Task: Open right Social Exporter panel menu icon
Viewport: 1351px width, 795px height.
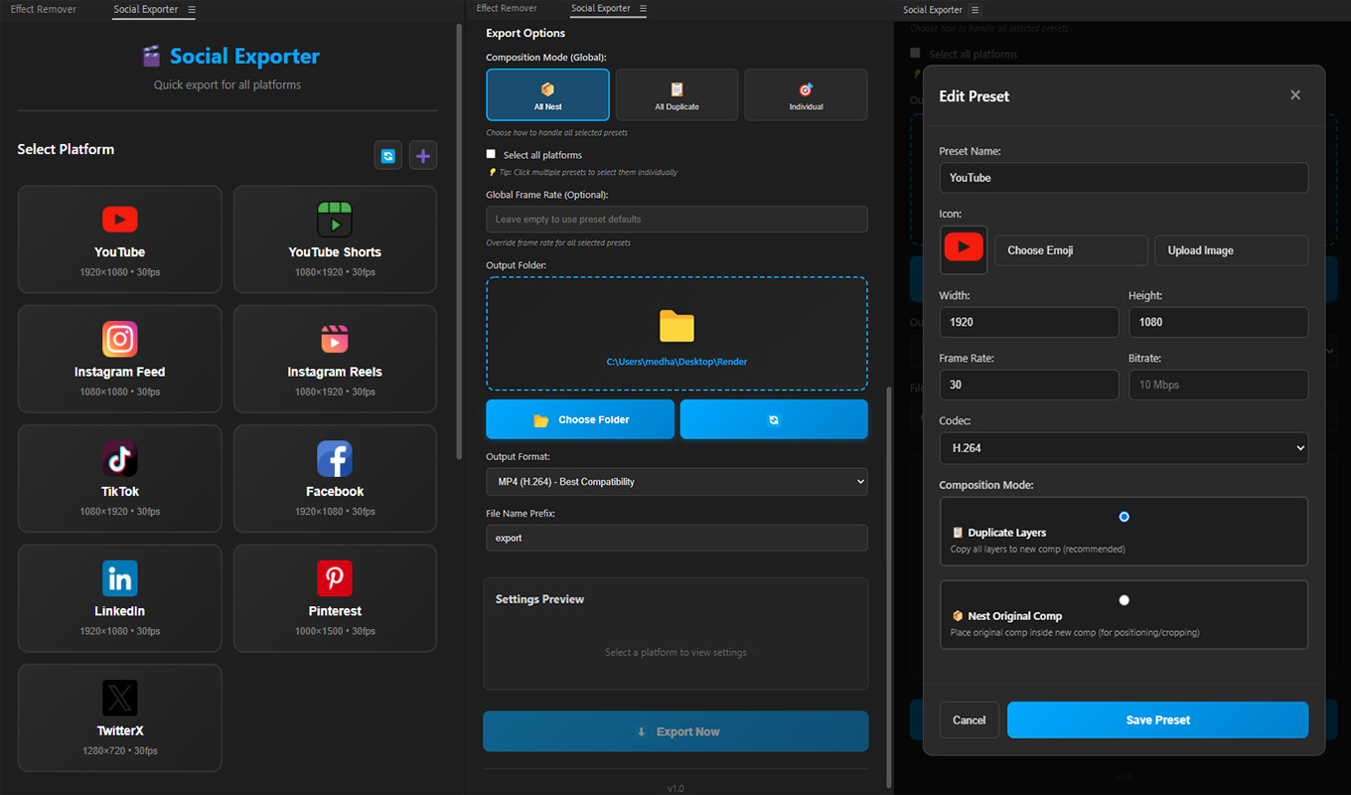Action: coord(975,10)
